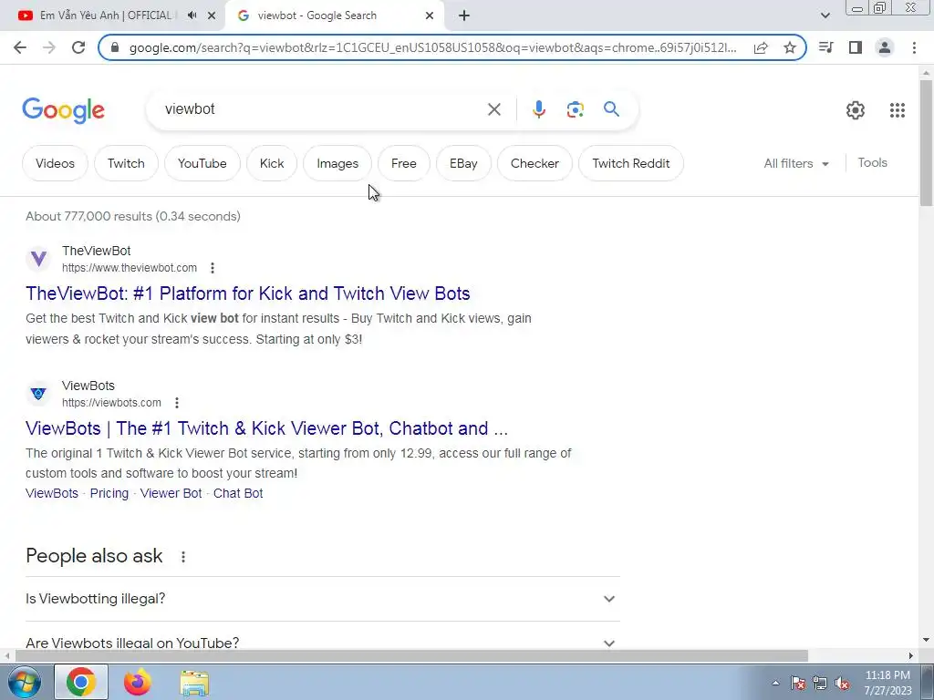
Task: Reload the current page
Action: [x=78, y=47]
